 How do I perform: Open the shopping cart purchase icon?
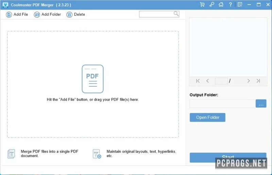click(x=202, y=5)
